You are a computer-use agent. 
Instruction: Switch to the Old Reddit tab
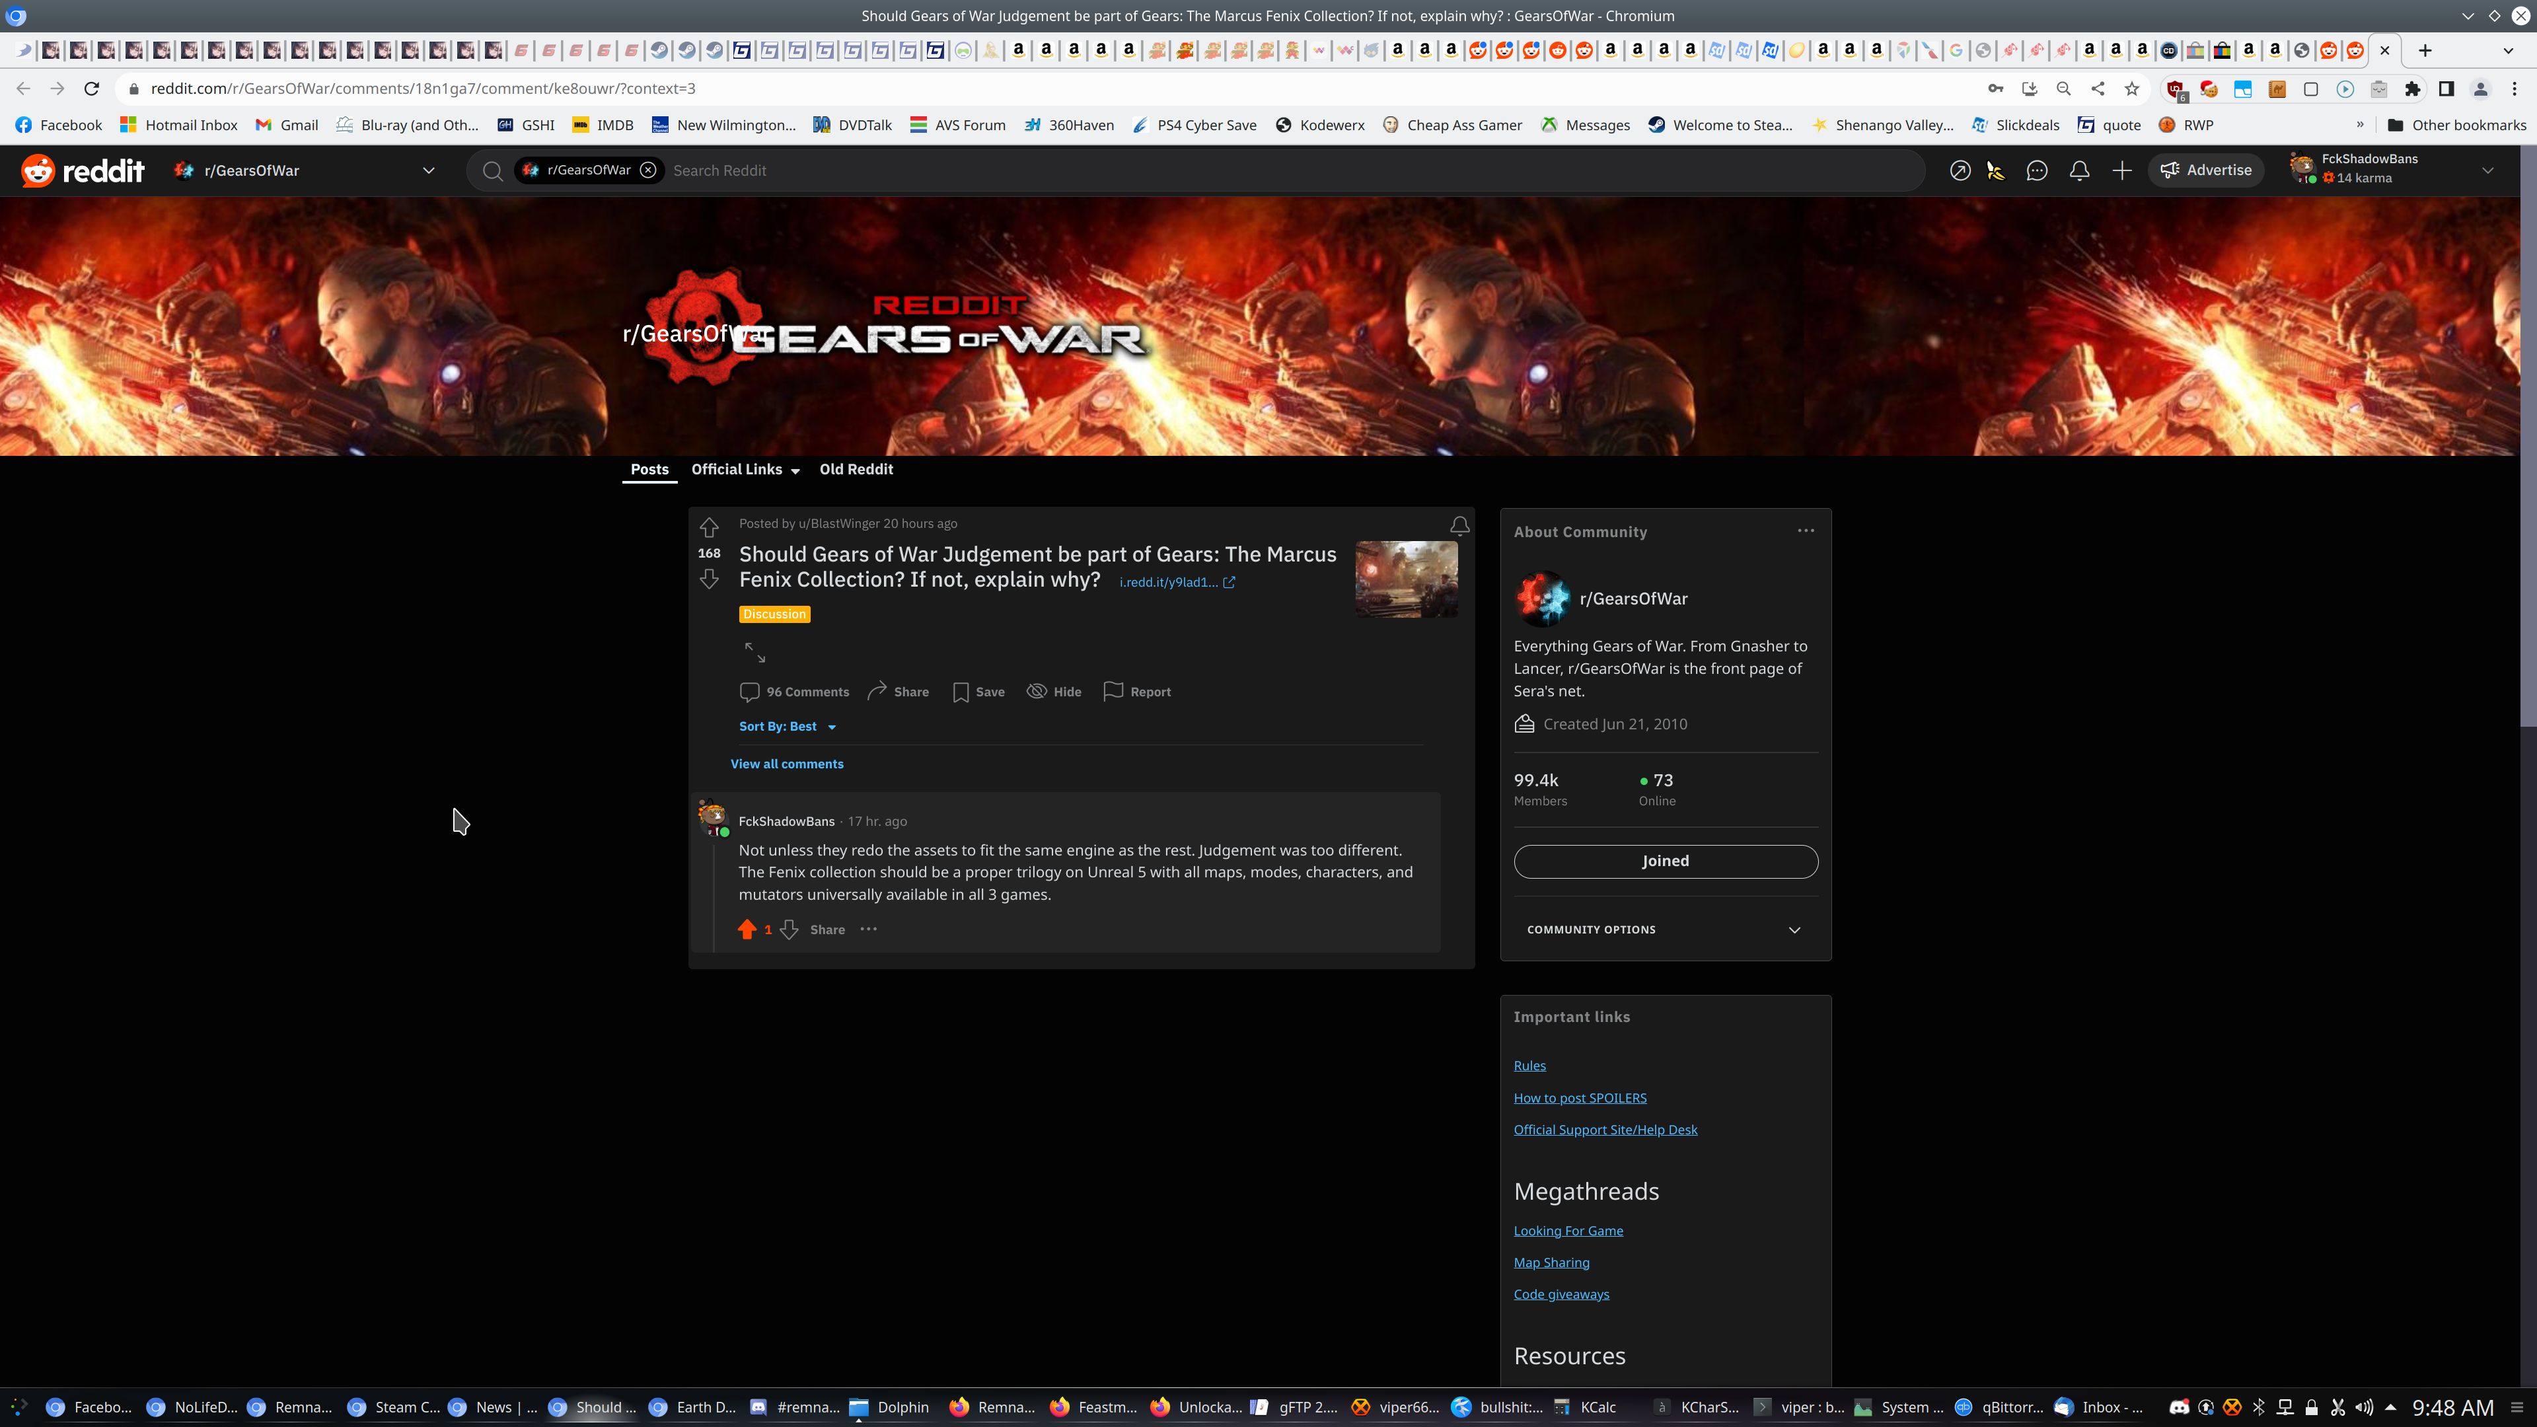[x=856, y=470]
